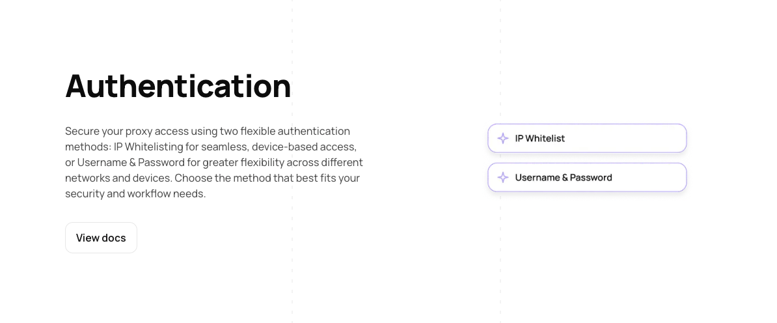The height and width of the screenshot is (323, 777).
Task: Open the View docs button
Action: tap(101, 238)
